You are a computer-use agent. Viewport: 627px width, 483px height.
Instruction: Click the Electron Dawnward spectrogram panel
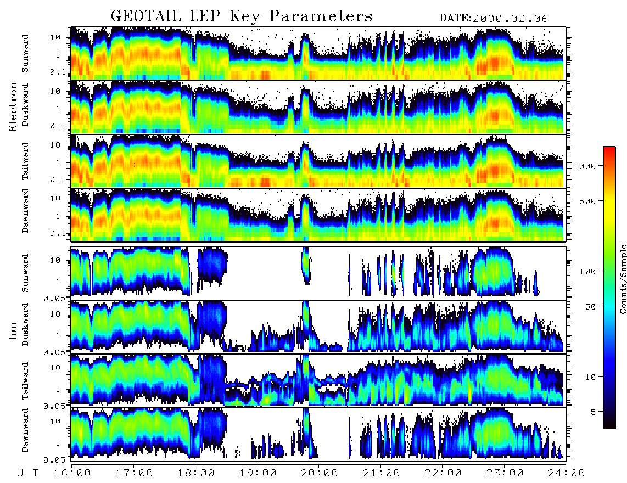click(318, 215)
